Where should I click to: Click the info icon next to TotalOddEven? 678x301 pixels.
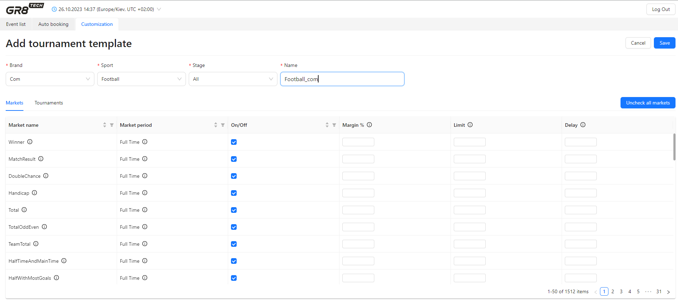click(44, 227)
